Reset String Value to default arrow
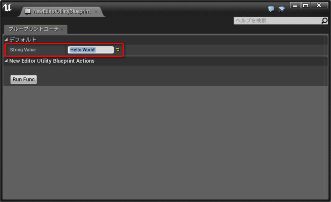Screen dimensions: 331x202 click(118, 49)
